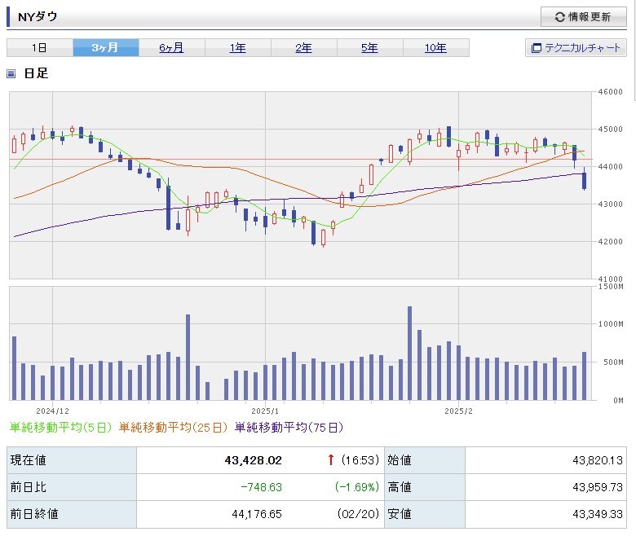Click the 情報更新 refresh button
This screenshot has height=536, width=636.
coord(582,17)
